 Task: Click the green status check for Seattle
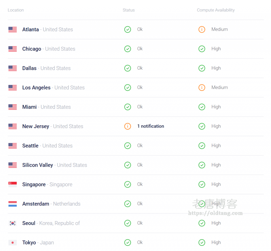[x=128, y=146]
